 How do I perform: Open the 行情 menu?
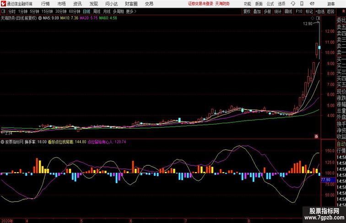(45, 4)
